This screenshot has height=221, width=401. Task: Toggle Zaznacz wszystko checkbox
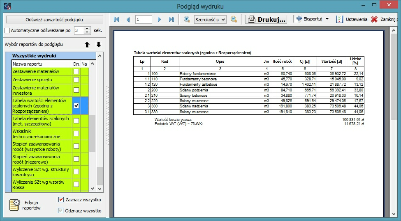tap(61, 200)
